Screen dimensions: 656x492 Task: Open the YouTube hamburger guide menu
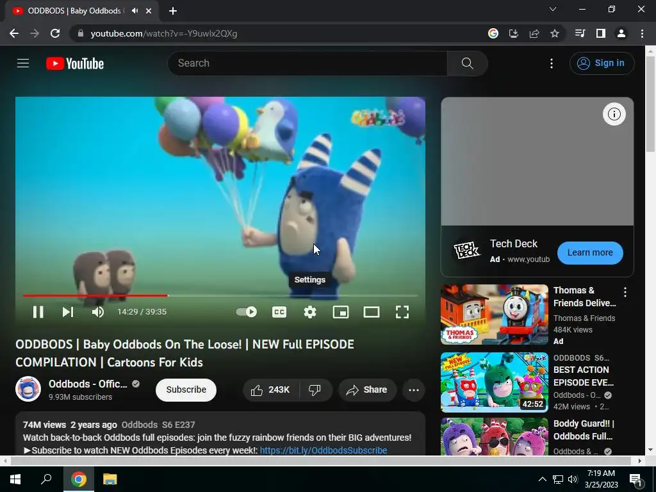pos(23,63)
